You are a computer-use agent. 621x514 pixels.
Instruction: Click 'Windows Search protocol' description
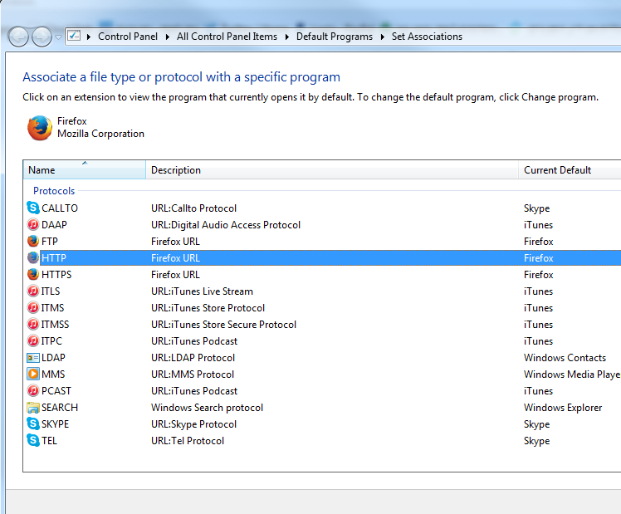207,408
